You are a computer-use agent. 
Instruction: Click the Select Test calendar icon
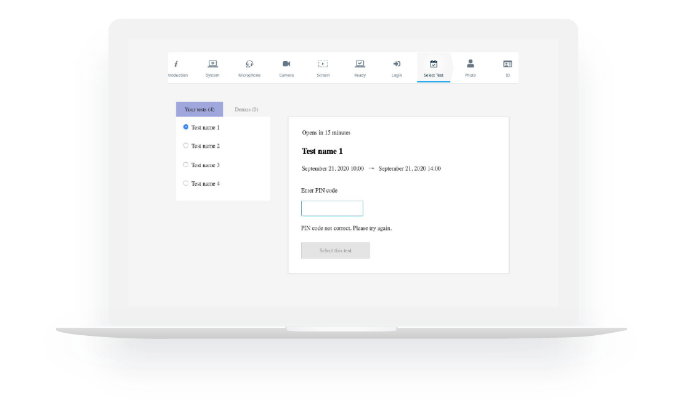point(433,63)
